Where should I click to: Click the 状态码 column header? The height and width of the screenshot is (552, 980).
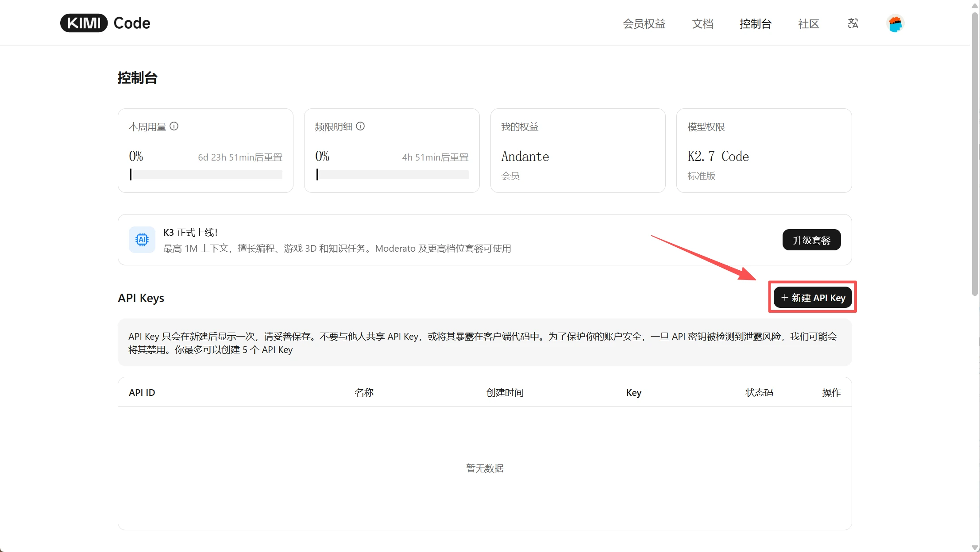(x=759, y=392)
